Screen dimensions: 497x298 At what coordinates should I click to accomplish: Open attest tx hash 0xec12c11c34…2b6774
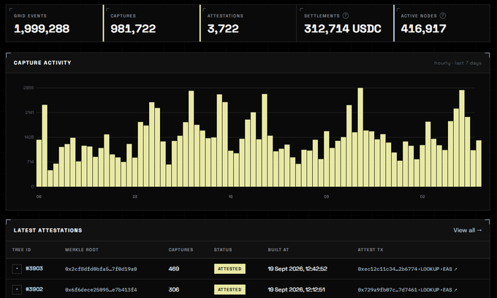coord(387,270)
